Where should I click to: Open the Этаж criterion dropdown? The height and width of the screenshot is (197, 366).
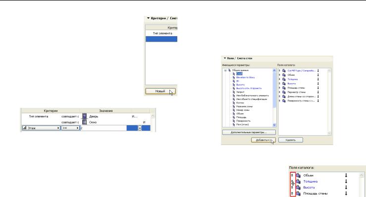[x=41, y=128]
